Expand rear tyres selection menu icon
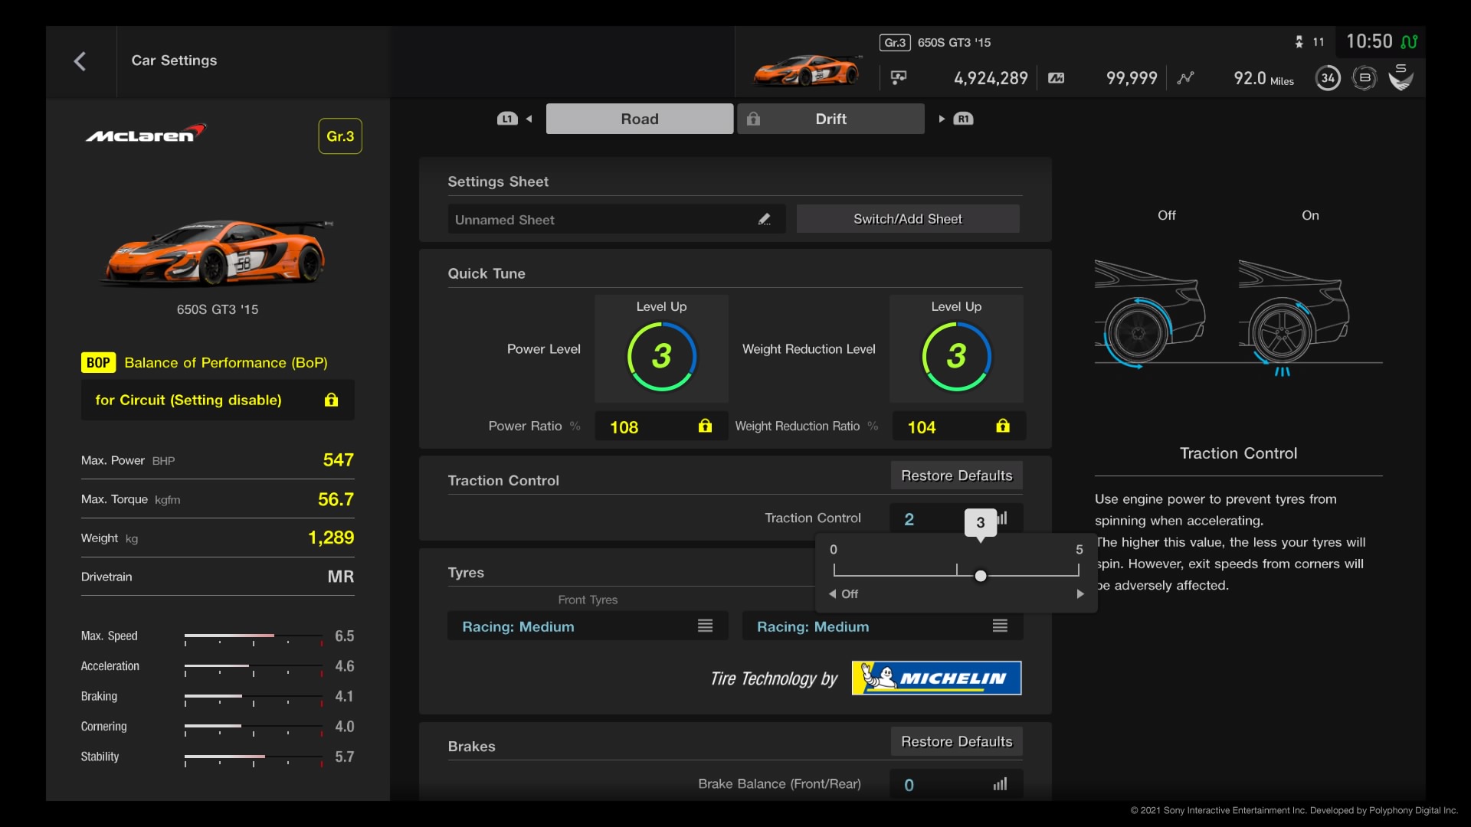The image size is (1471, 827). [x=999, y=626]
